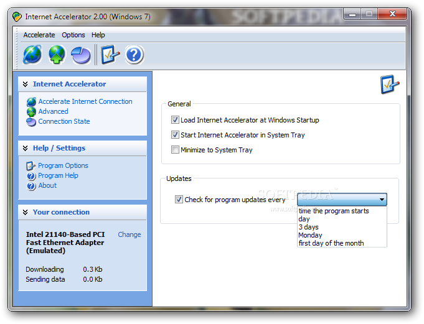
Task: Open the Options menu
Action: pyautogui.click(x=73, y=35)
